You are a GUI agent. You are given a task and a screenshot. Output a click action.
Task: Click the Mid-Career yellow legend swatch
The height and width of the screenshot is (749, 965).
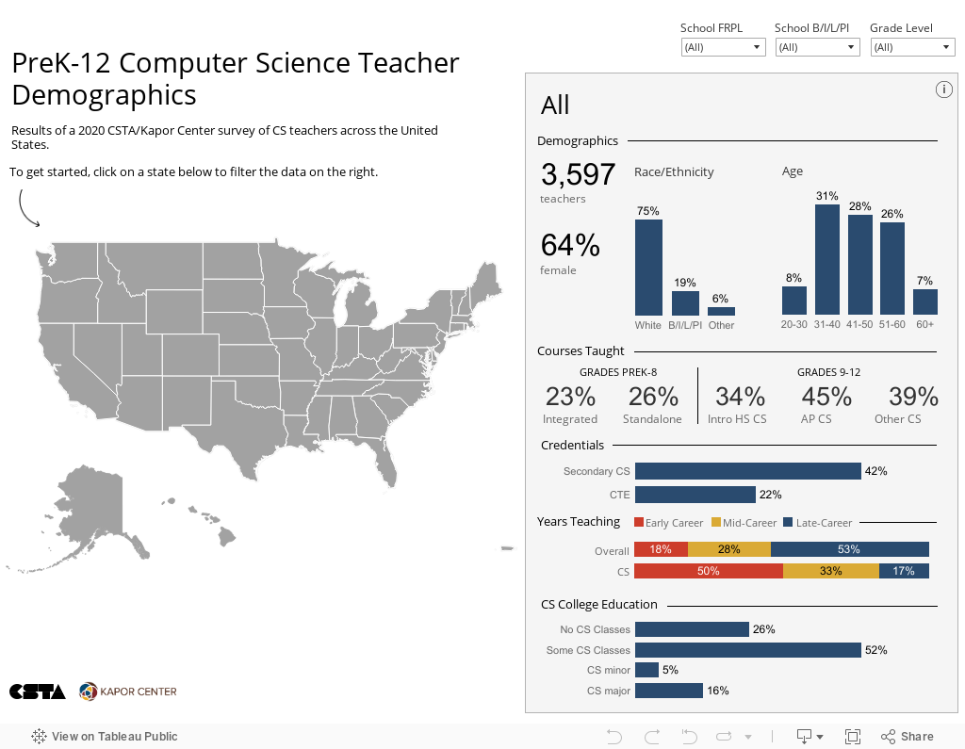tap(716, 522)
